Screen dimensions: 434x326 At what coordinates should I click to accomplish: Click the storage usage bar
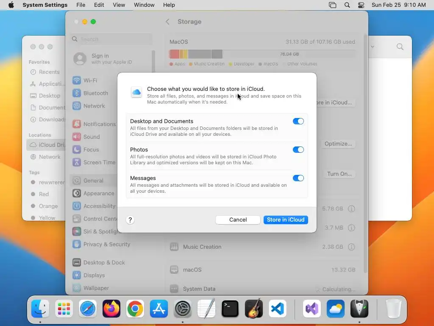[x=262, y=54]
